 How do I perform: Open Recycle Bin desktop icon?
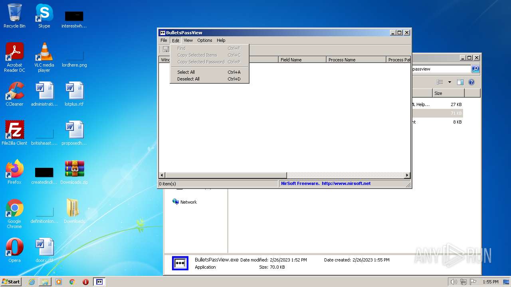14,16
